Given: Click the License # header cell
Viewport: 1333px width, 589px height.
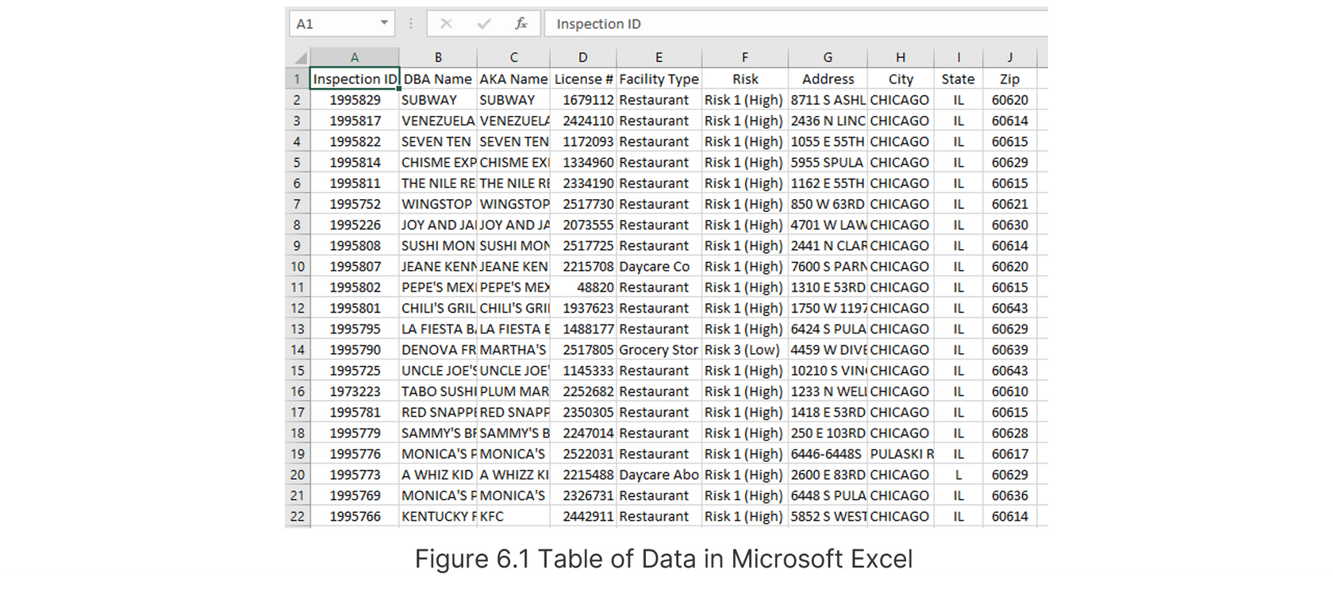Looking at the screenshot, I should point(583,79).
